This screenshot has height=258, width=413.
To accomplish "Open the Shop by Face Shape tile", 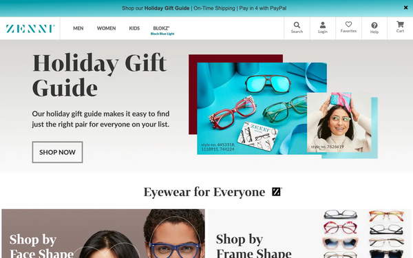I will click(x=103, y=233).
